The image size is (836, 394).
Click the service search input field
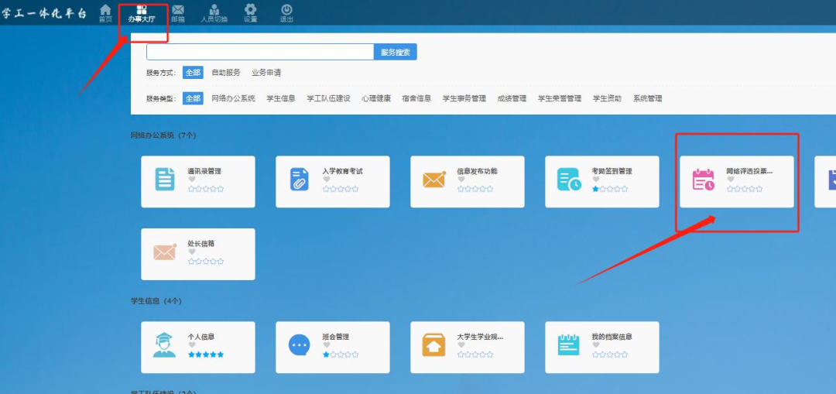[260, 52]
